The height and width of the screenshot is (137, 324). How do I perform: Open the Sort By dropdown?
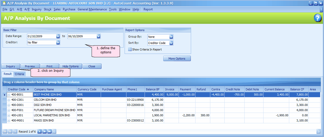(171, 43)
